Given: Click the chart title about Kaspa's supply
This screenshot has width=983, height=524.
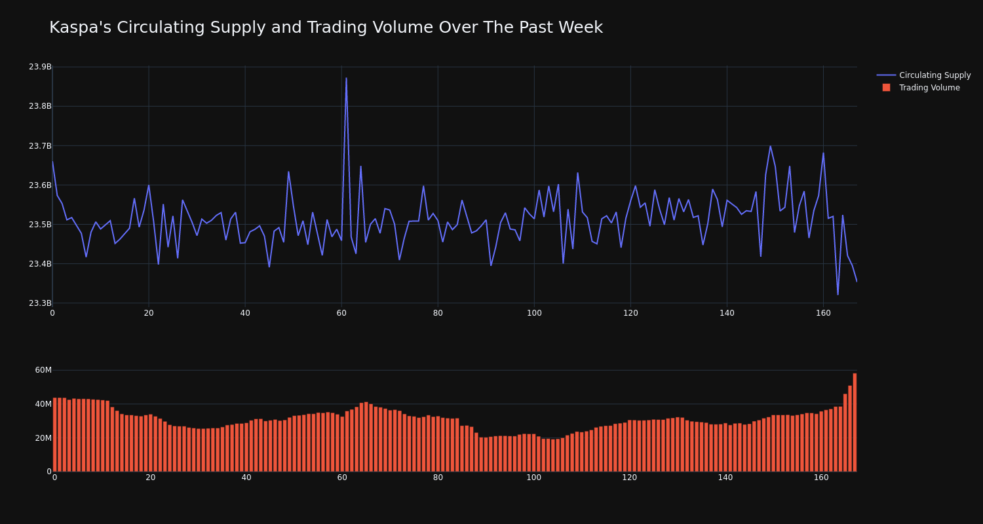Looking at the screenshot, I should click(326, 28).
